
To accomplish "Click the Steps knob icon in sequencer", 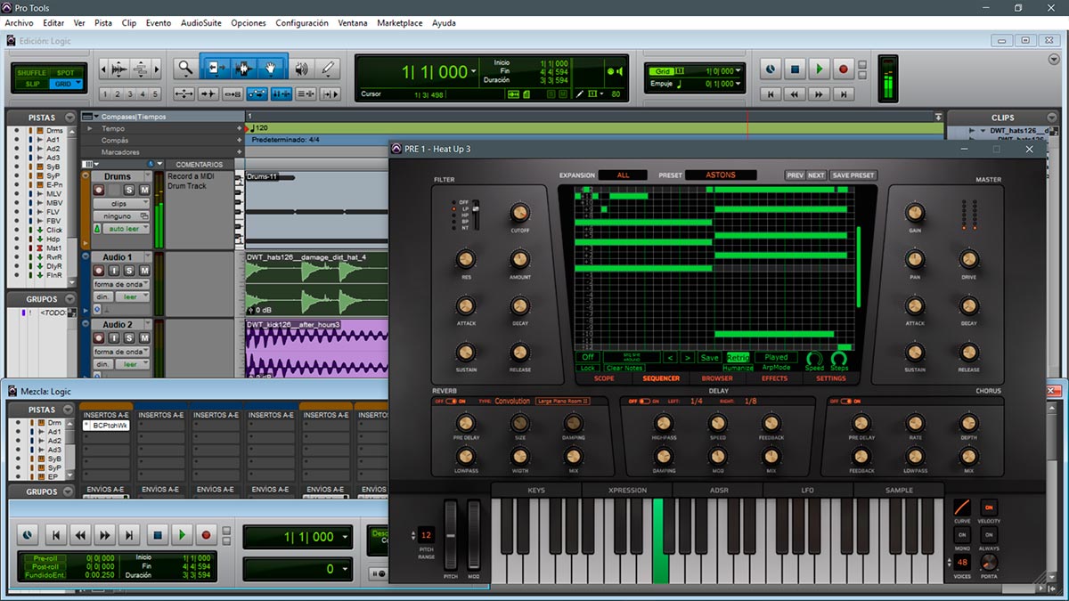I will point(839,359).
